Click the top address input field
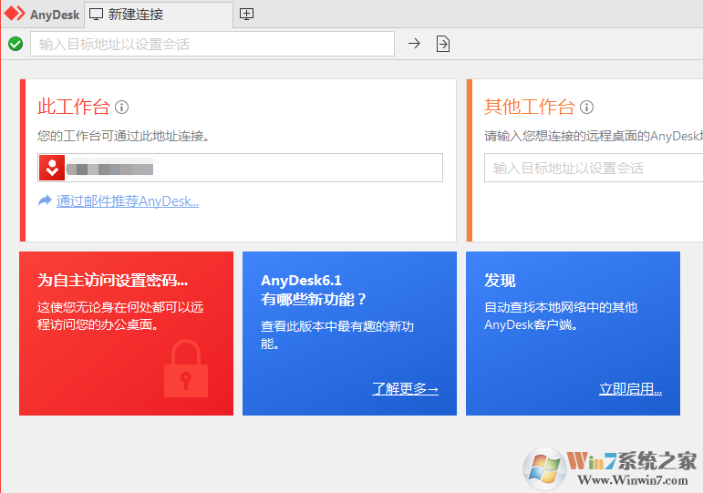Screen dimensions: 703x493 click(212, 44)
